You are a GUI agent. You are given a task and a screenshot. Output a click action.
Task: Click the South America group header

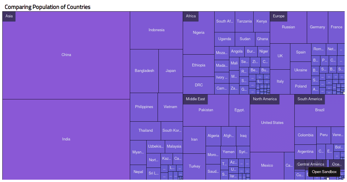point(309,99)
